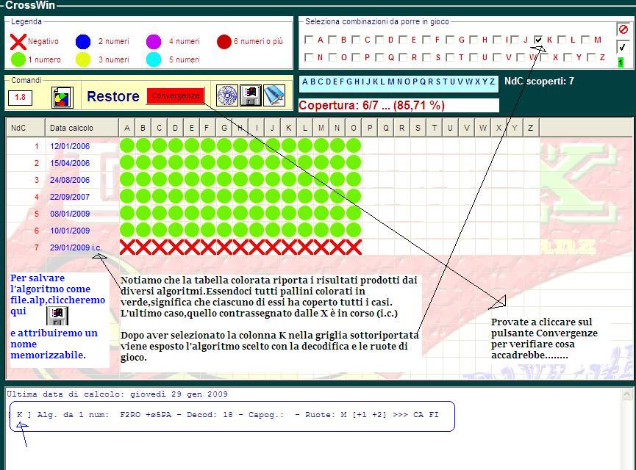Click the small green 1 indicator
This screenshot has height=470, width=636.
coord(621,62)
